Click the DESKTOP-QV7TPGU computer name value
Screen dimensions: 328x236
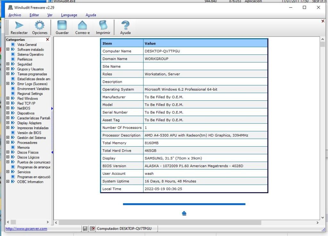coord(162,51)
